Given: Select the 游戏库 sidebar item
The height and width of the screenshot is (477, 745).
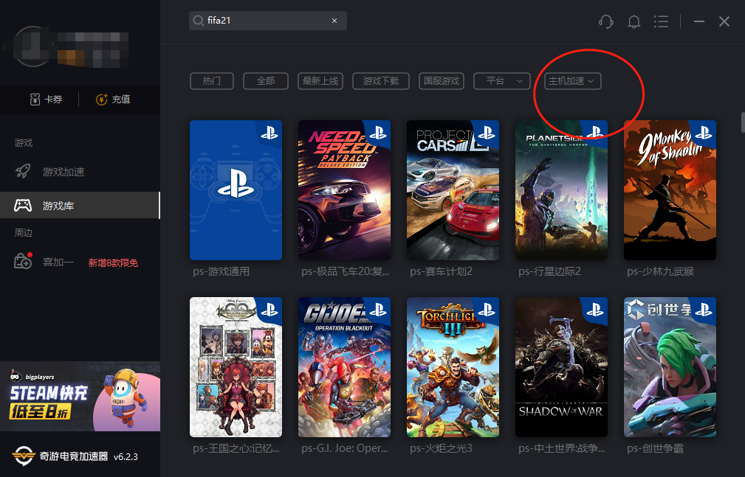Looking at the screenshot, I should pyautogui.click(x=80, y=205).
